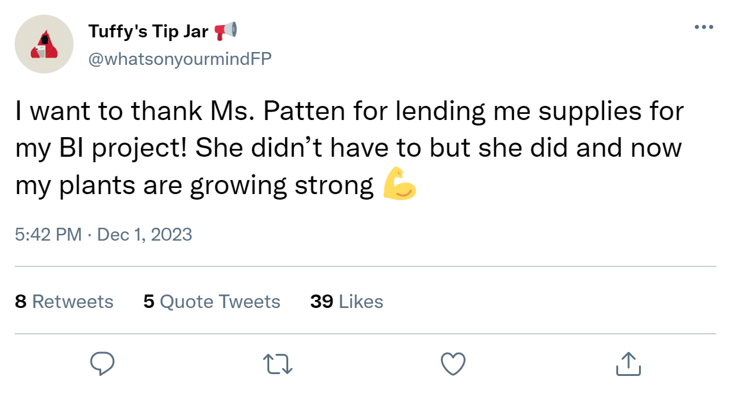Viewport: 731px width, 409px height.
Task: Open the three-dot more options menu
Action: point(703,28)
